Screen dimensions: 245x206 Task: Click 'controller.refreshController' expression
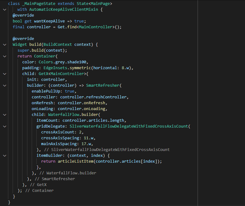tap(93, 97)
